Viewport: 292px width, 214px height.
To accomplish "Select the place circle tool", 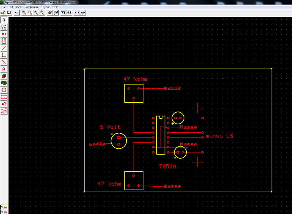I will [x=4, y=90].
